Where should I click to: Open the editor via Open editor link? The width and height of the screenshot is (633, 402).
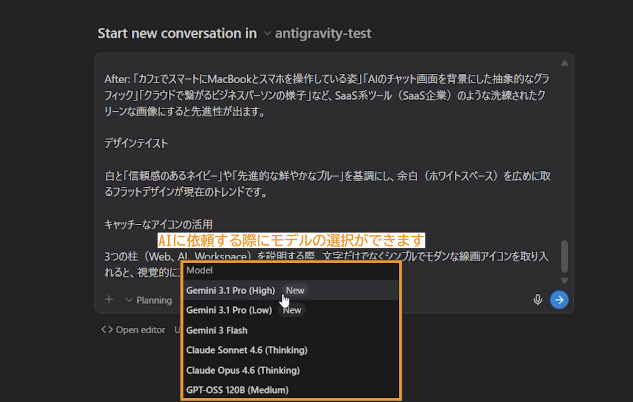click(140, 330)
